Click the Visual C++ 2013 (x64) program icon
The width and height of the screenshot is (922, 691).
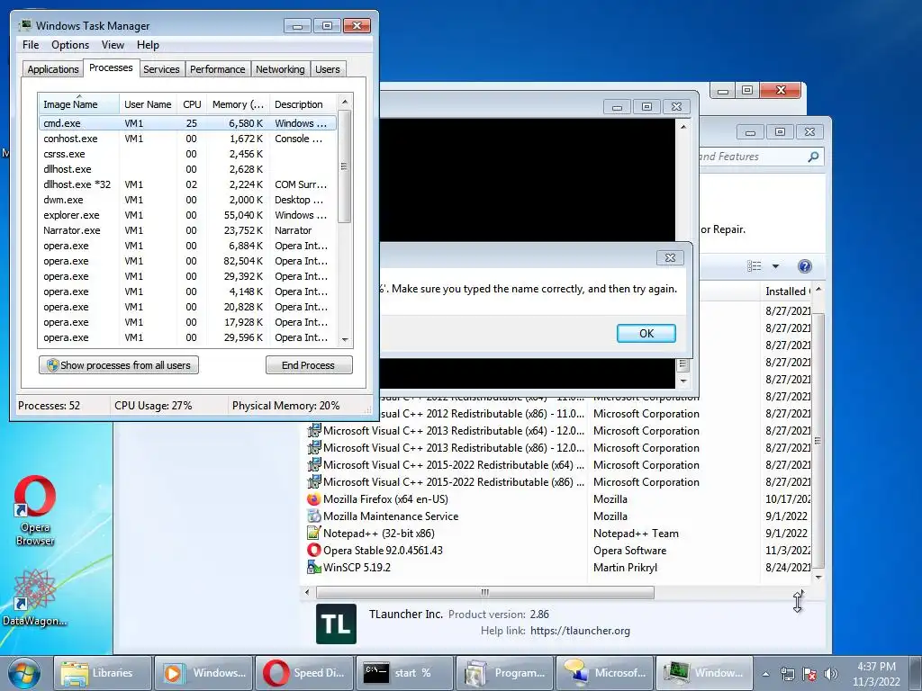(313, 431)
